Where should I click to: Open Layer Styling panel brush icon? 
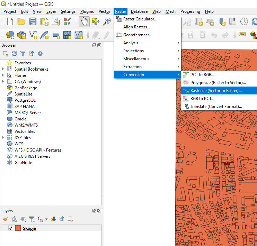pos(6,219)
